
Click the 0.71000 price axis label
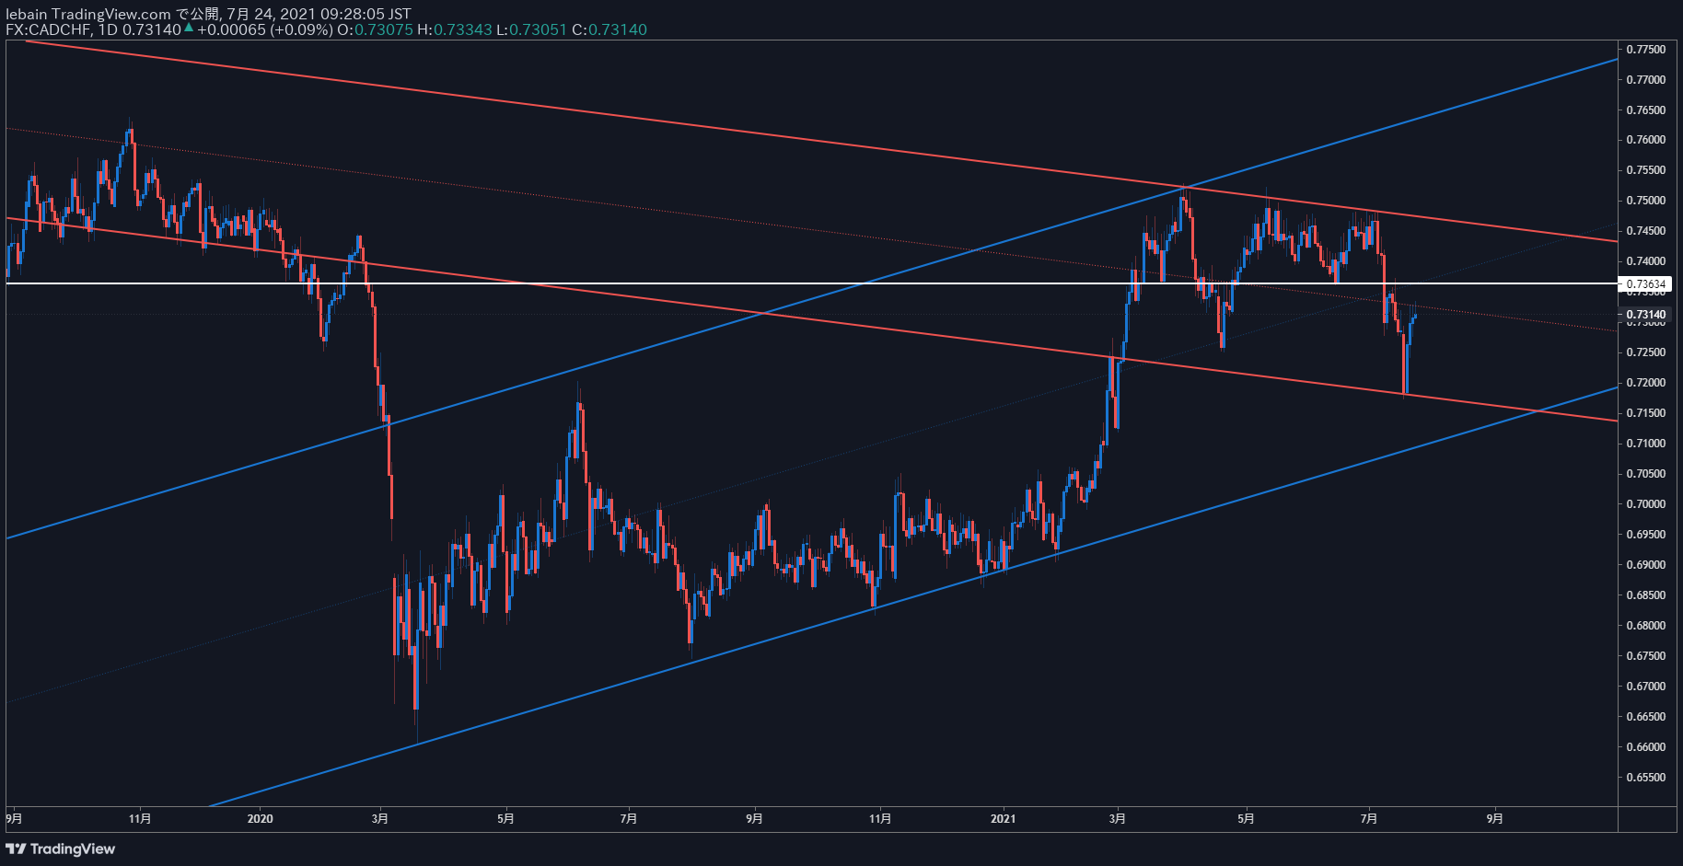[x=1646, y=444]
